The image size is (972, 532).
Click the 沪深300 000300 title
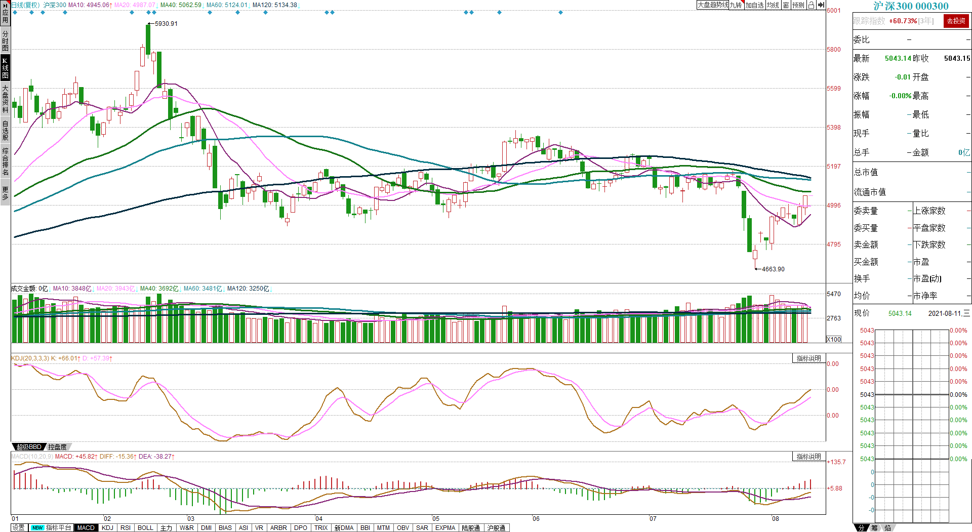coord(911,6)
